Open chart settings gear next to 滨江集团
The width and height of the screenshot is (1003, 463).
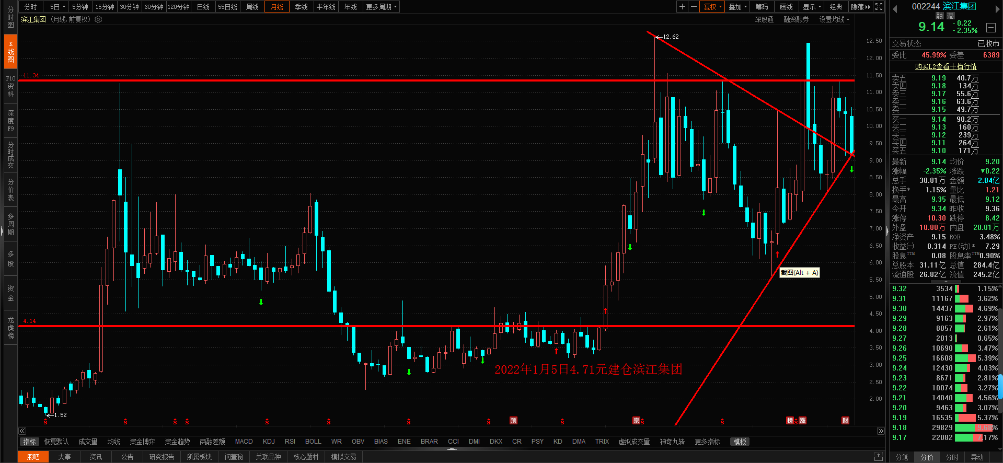(x=98, y=19)
